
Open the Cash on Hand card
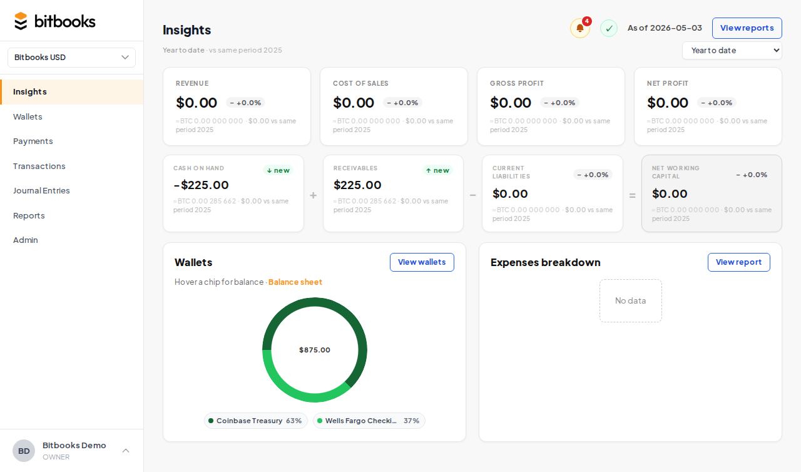tap(233, 193)
